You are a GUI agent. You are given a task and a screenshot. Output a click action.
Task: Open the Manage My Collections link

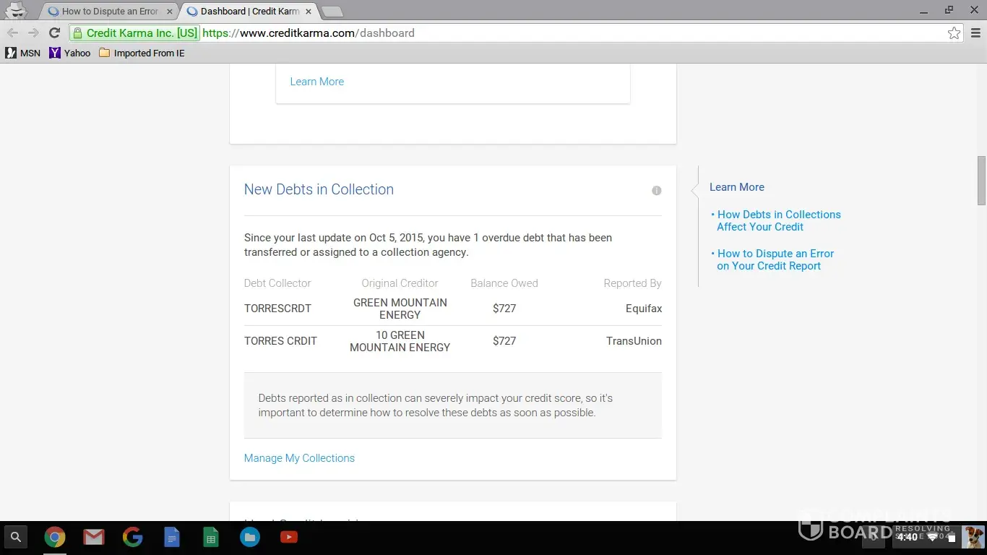coord(299,458)
